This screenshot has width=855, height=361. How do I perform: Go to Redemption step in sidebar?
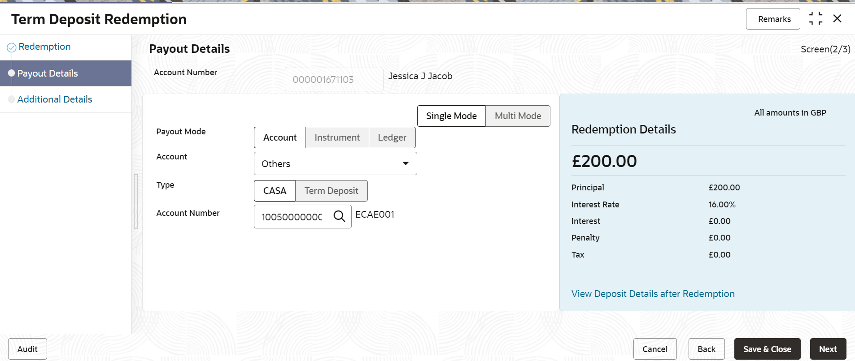[x=44, y=47]
